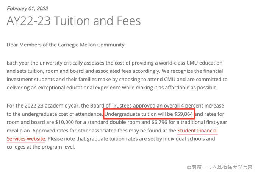
Task: Click the '$6,796' meal plan figure
Action: click(159, 122)
